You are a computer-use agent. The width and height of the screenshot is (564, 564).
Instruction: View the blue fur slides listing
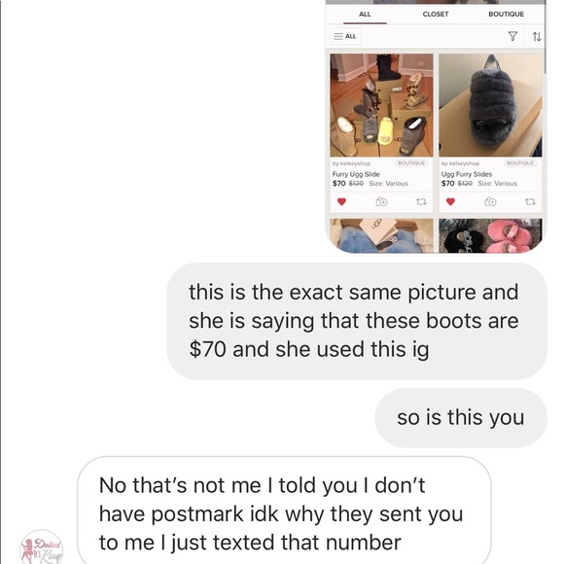(x=381, y=235)
